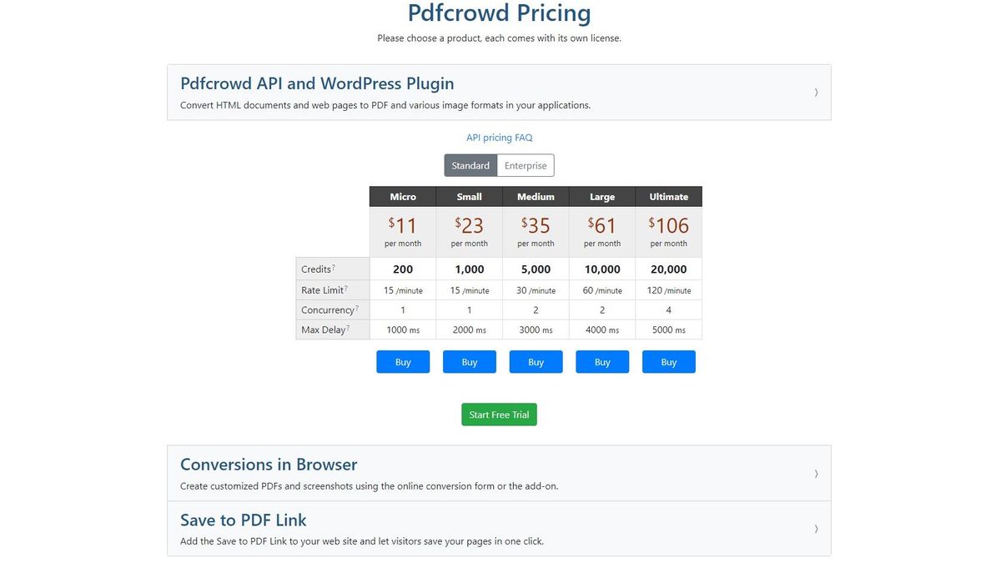Buy the Small plan
The image size is (1001, 563).
(x=469, y=361)
